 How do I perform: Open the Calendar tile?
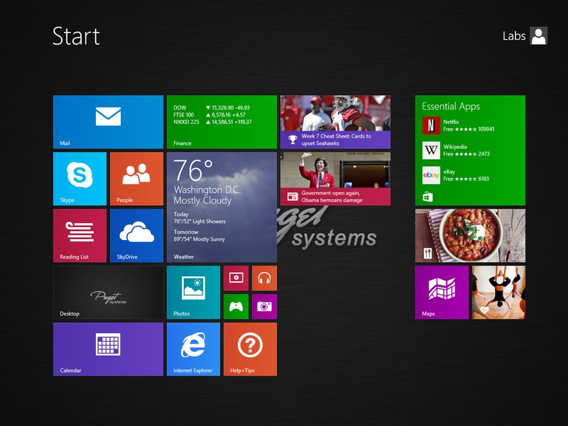108,349
